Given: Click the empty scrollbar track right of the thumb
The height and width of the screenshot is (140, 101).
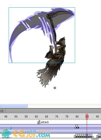Looking at the screenshot, I should 64,106.
